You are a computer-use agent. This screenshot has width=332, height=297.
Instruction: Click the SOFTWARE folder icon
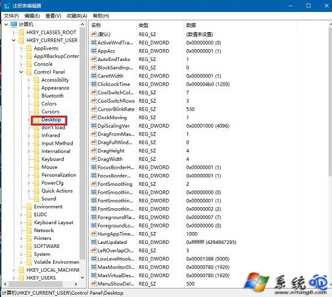click(x=29, y=246)
